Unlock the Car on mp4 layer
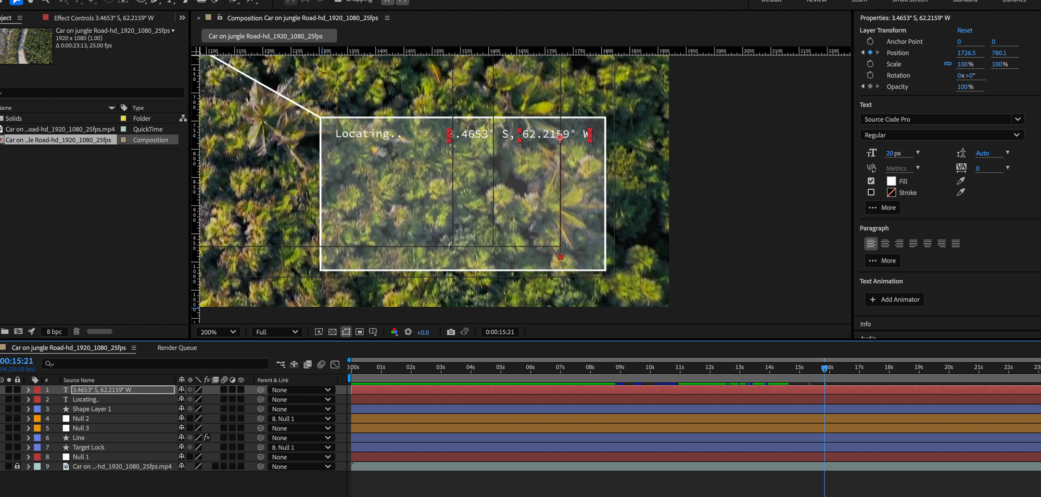Image resolution: width=1041 pixels, height=497 pixels. [17, 466]
